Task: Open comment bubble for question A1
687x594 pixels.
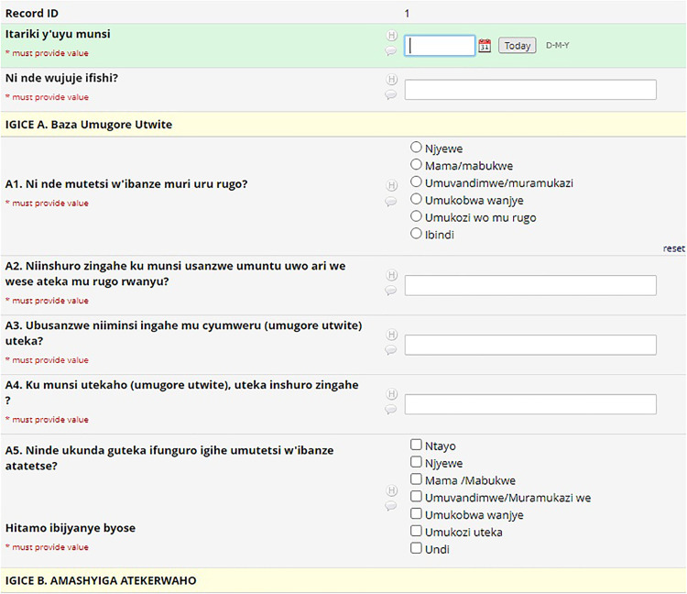Action: coord(390,202)
